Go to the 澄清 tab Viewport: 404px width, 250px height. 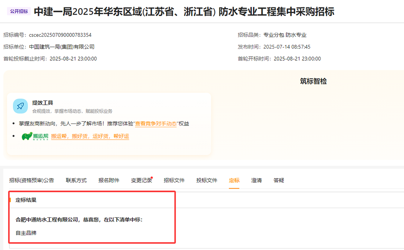(x=256, y=180)
